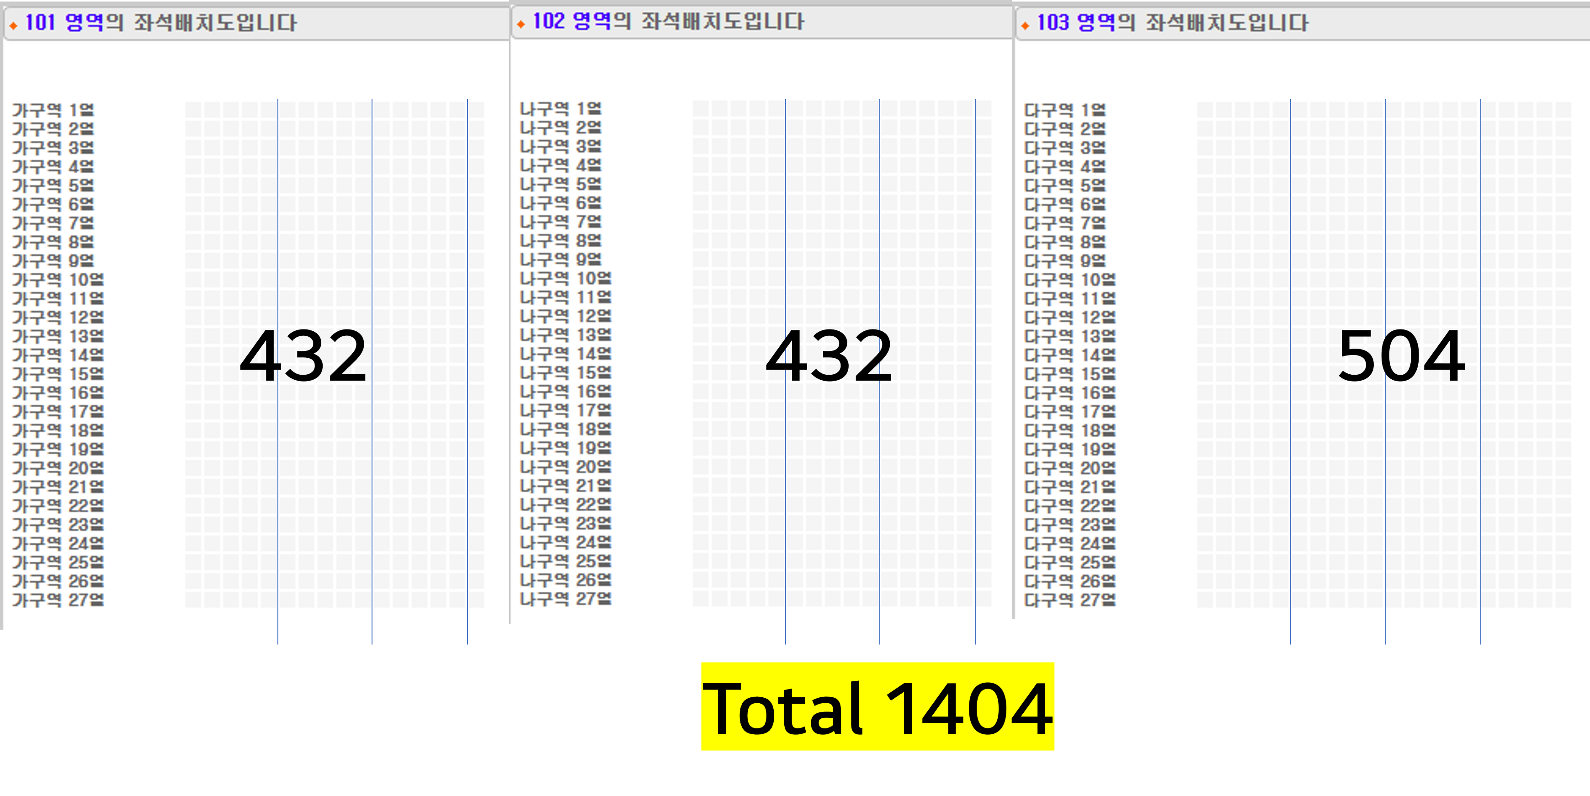Screen dimensions: 1590x796
Task: Click first seat in 나구역 27열
Action: [701, 599]
